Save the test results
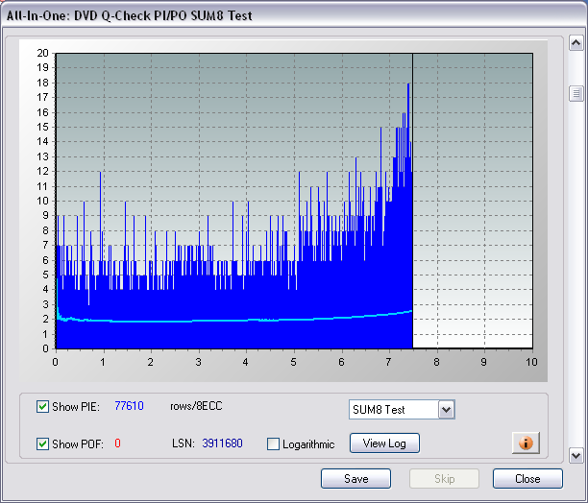Viewport: 588px width, 503px height. point(355,479)
